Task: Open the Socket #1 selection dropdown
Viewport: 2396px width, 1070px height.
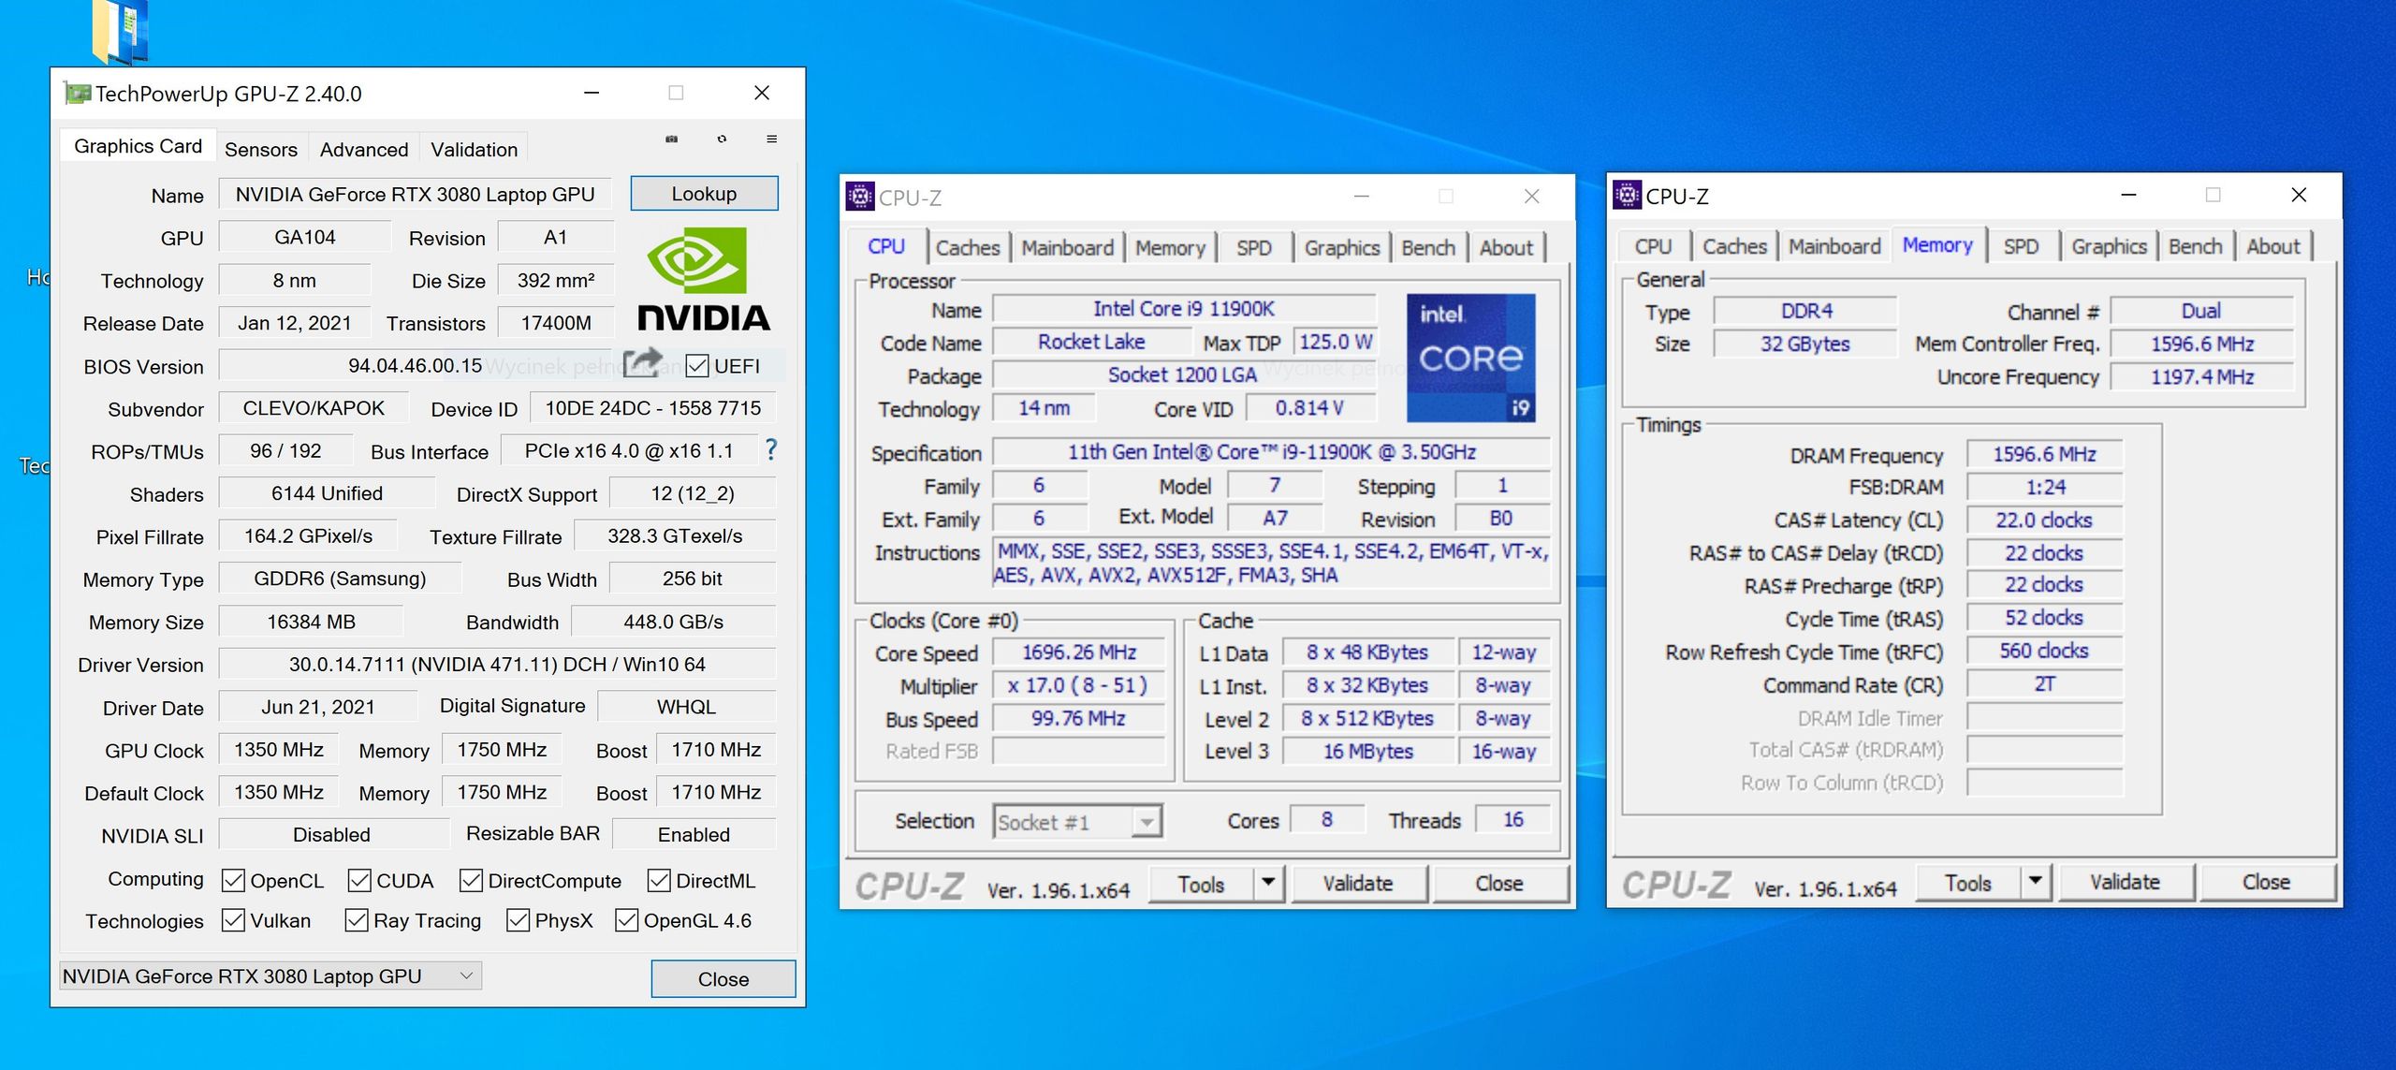Action: tap(1078, 822)
